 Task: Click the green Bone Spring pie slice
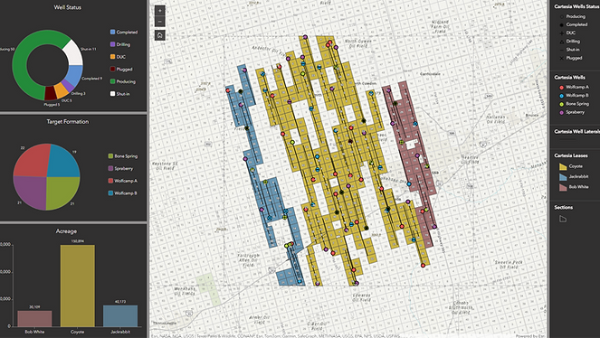point(62,192)
